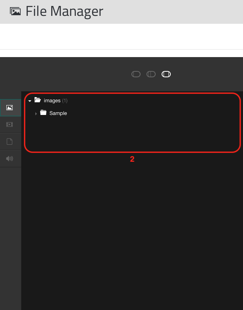Select the images folder label
This screenshot has width=243, height=310.
[x=52, y=101]
